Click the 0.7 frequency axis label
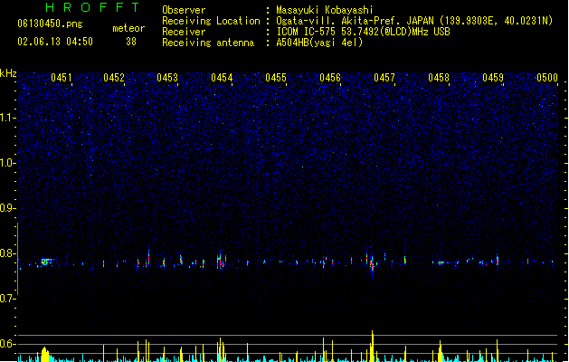Screen dimensions: 569x362 tap(7, 299)
